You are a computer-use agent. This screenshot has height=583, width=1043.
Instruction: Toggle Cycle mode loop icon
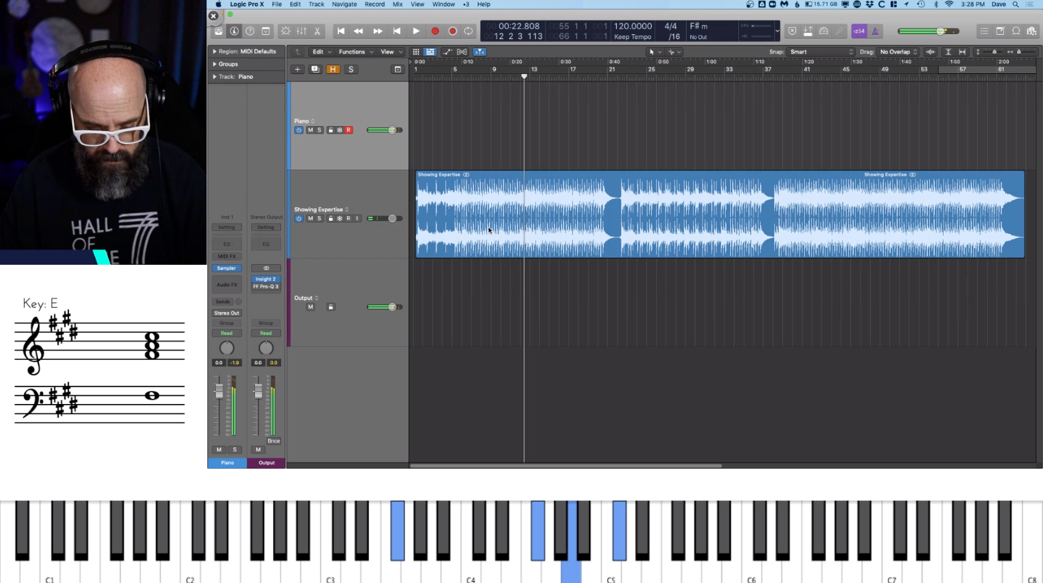coord(468,31)
